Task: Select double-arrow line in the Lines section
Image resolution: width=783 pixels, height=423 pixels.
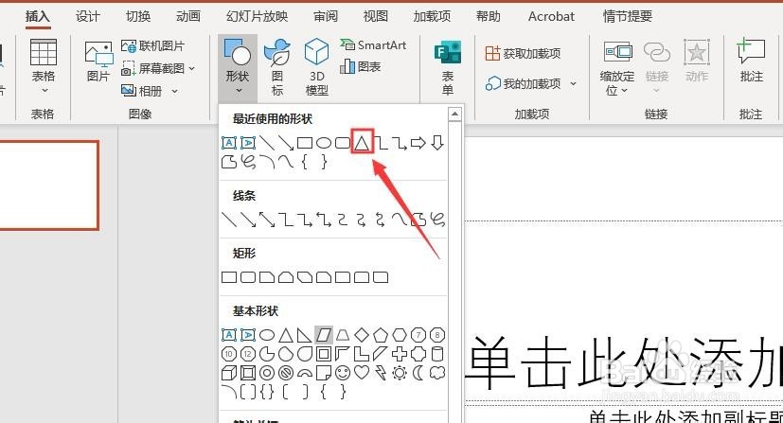Action: pyautogui.click(x=267, y=220)
